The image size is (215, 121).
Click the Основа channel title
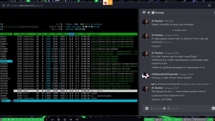(159, 13)
